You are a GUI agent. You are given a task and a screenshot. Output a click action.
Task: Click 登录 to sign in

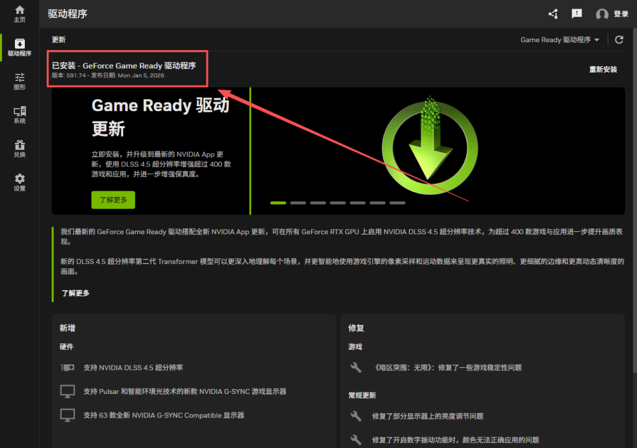click(x=612, y=14)
